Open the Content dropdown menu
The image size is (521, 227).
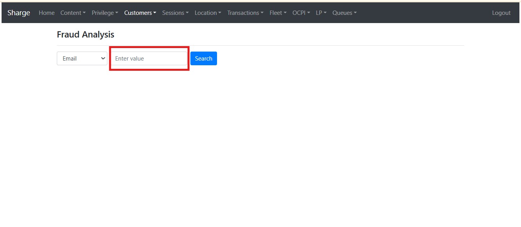coord(73,13)
